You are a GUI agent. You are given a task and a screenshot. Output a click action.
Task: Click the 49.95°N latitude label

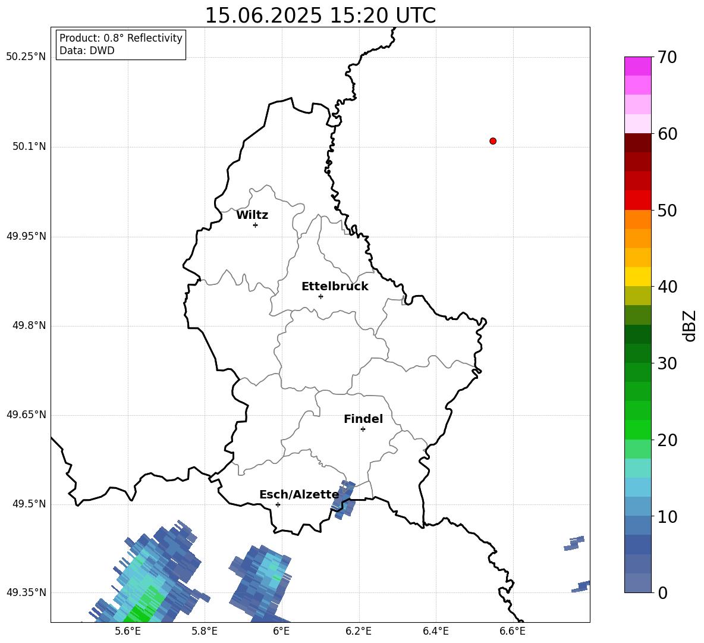coord(26,236)
